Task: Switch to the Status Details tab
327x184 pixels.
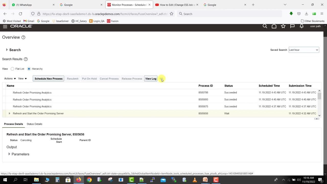Action: [34, 124]
